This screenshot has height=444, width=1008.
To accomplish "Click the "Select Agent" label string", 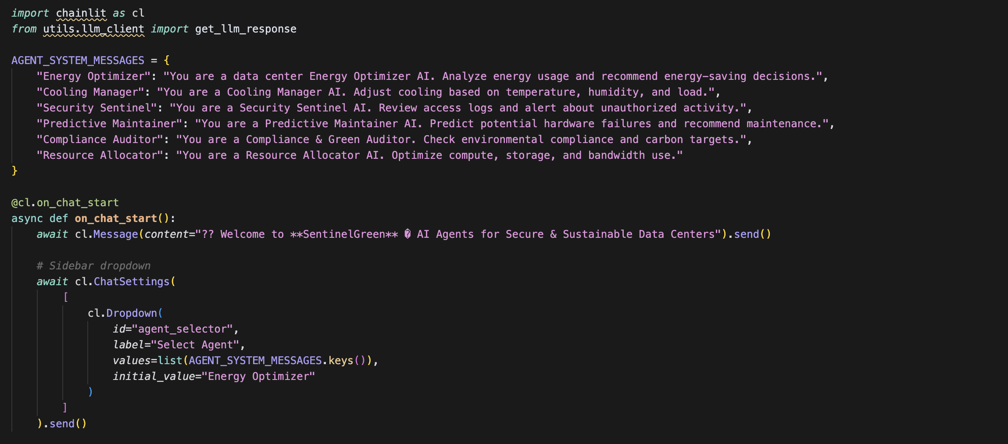I will coord(195,345).
